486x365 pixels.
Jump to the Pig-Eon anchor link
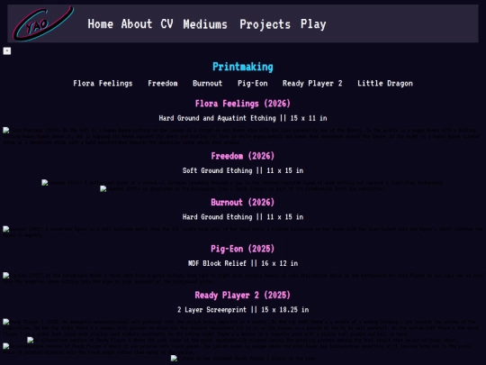tap(253, 84)
